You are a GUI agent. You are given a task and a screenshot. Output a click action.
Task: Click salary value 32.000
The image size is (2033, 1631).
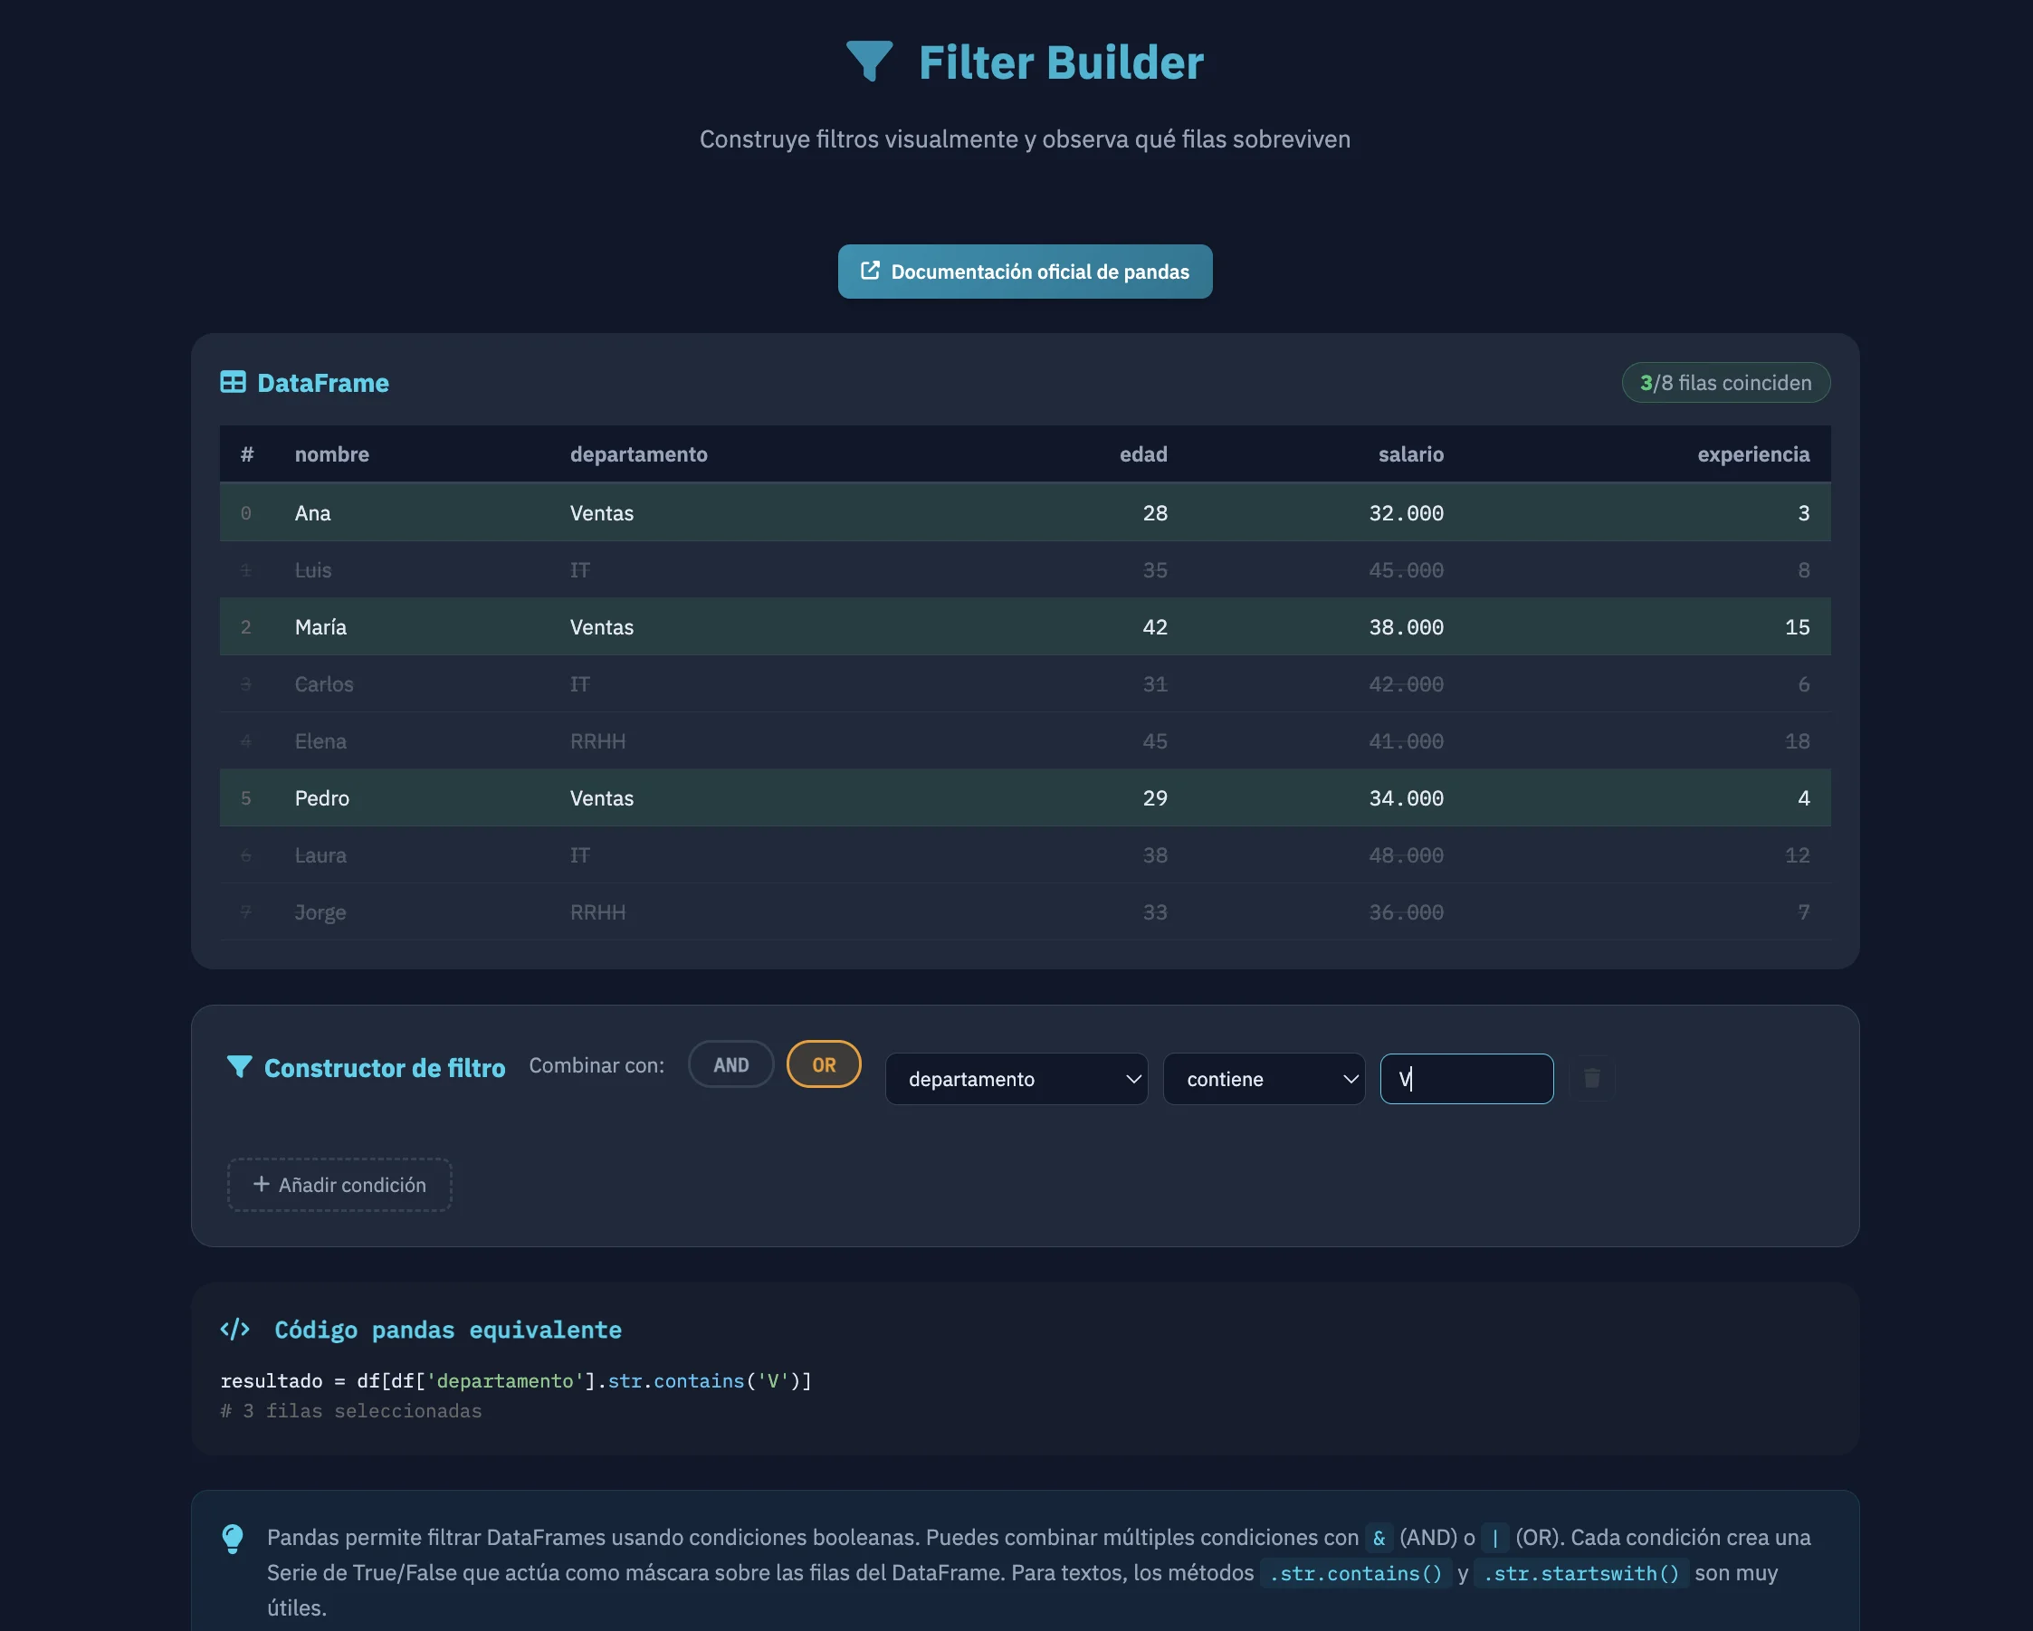coord(1406,513)
